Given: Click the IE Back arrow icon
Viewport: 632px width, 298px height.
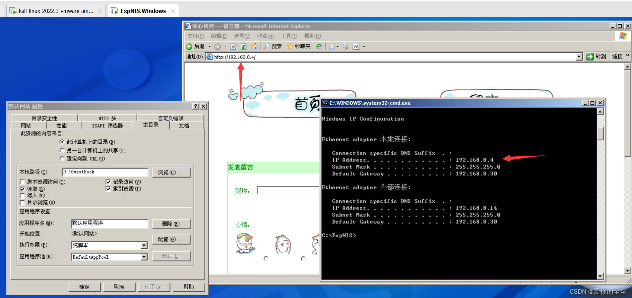Looking at the screenshot, I should tap(189, 47).
